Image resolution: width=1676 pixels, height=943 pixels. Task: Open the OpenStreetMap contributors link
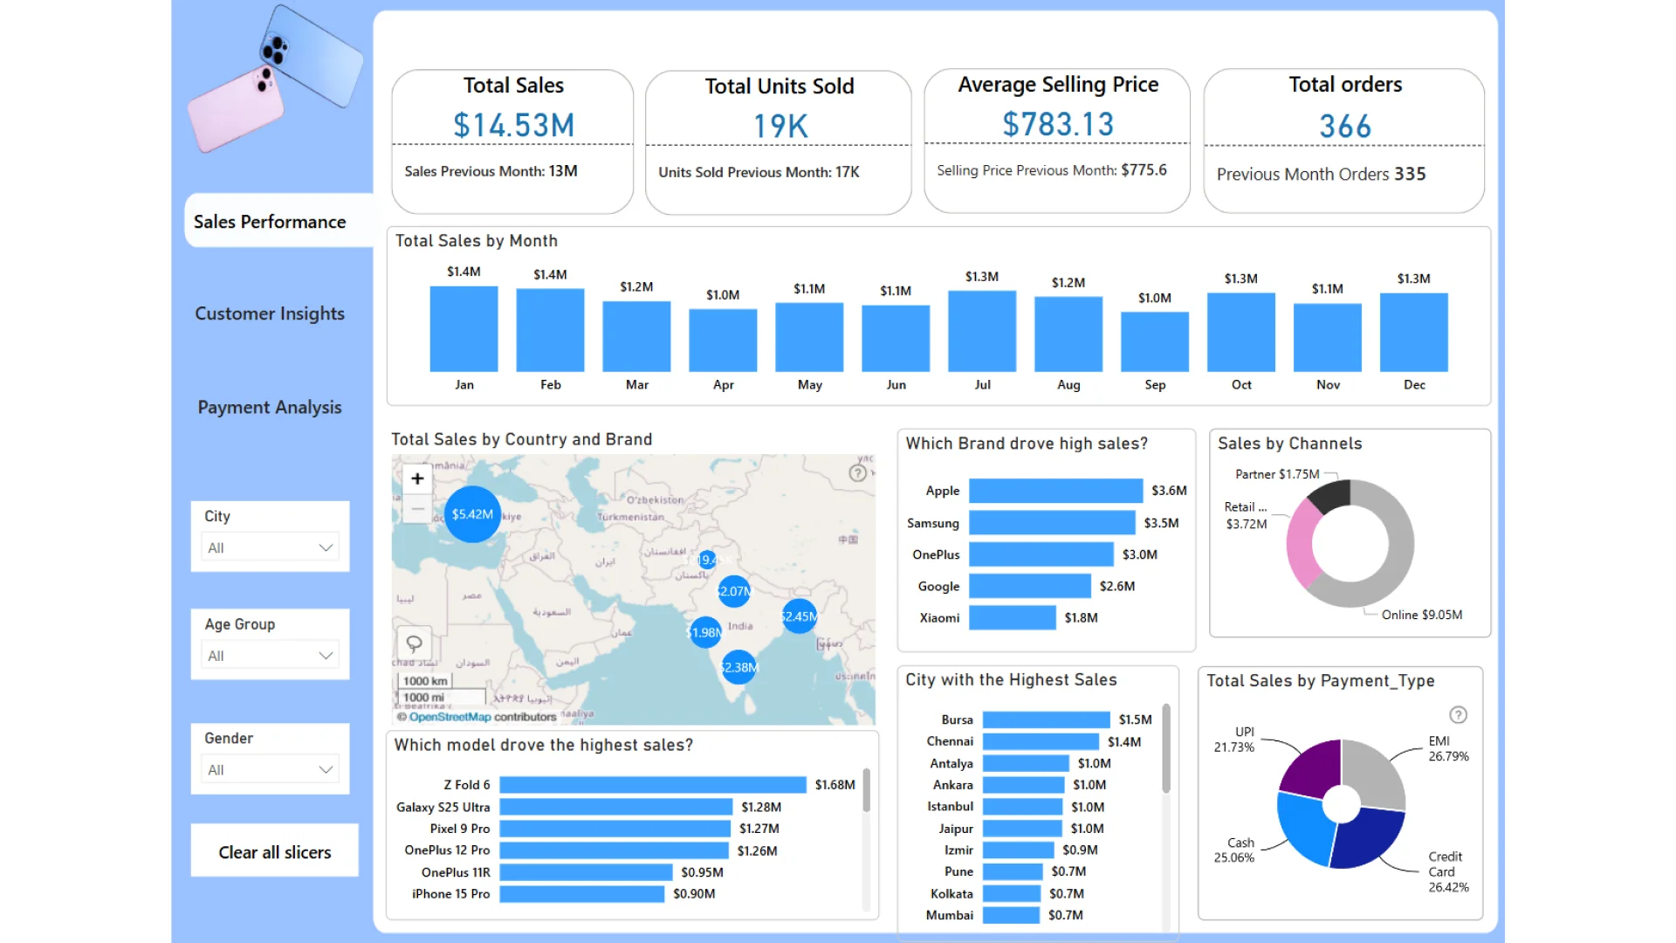coord(450,718)
